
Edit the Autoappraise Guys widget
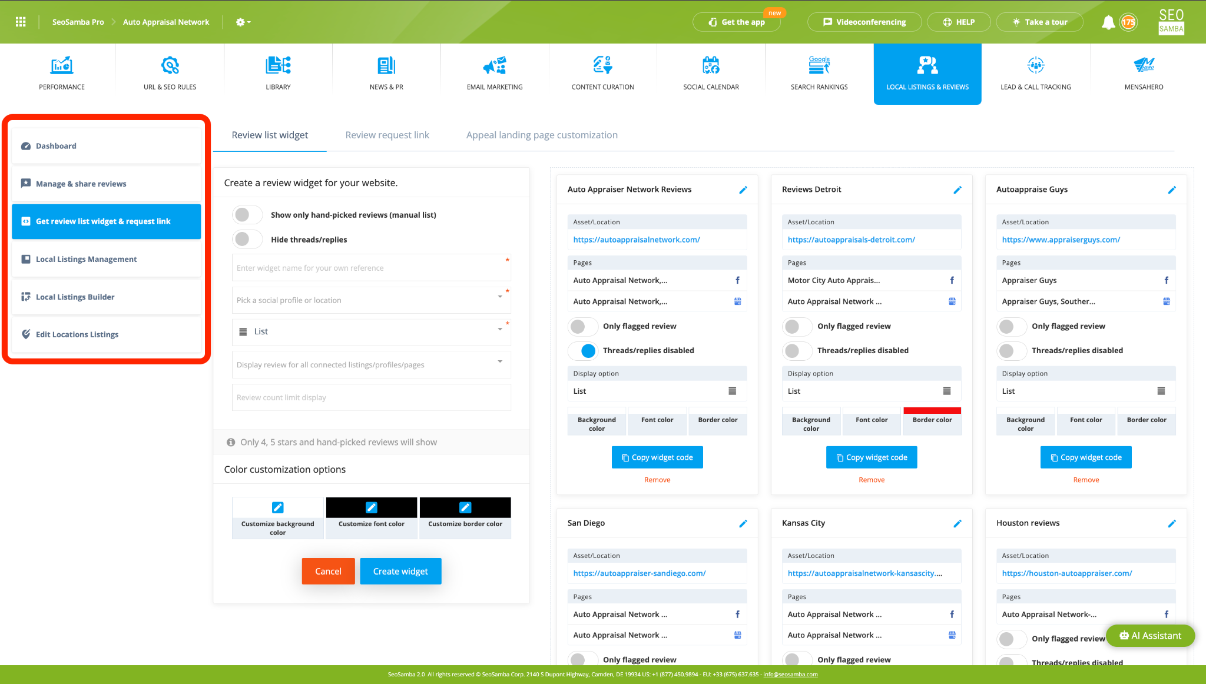(1172, 190)
